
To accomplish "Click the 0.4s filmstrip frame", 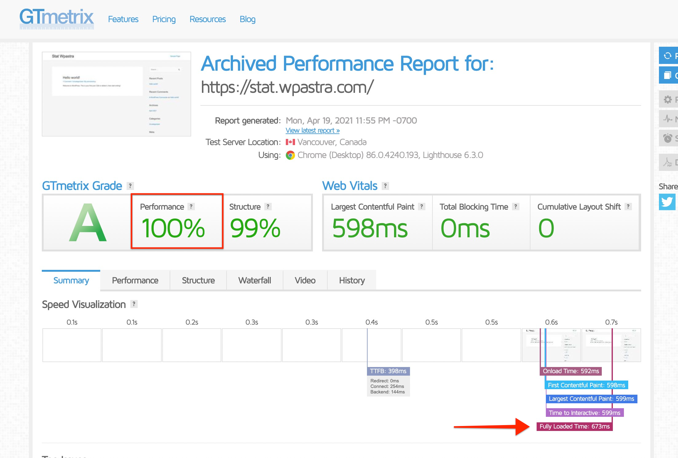I will [x=372, y=345].
